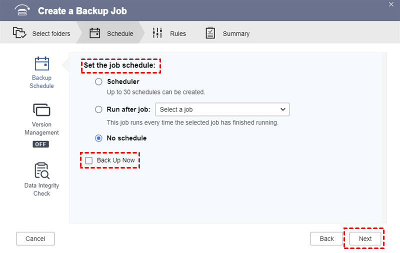Click the Back button
Screen dimensions: 400x253
tap(326, 238)
